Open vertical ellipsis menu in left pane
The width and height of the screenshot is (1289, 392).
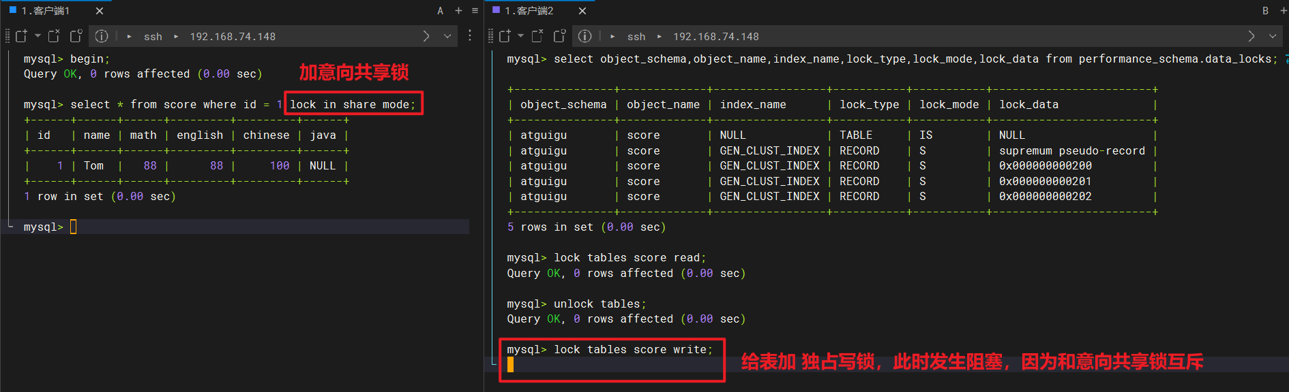pyautogui.click(x=470, y=35)
